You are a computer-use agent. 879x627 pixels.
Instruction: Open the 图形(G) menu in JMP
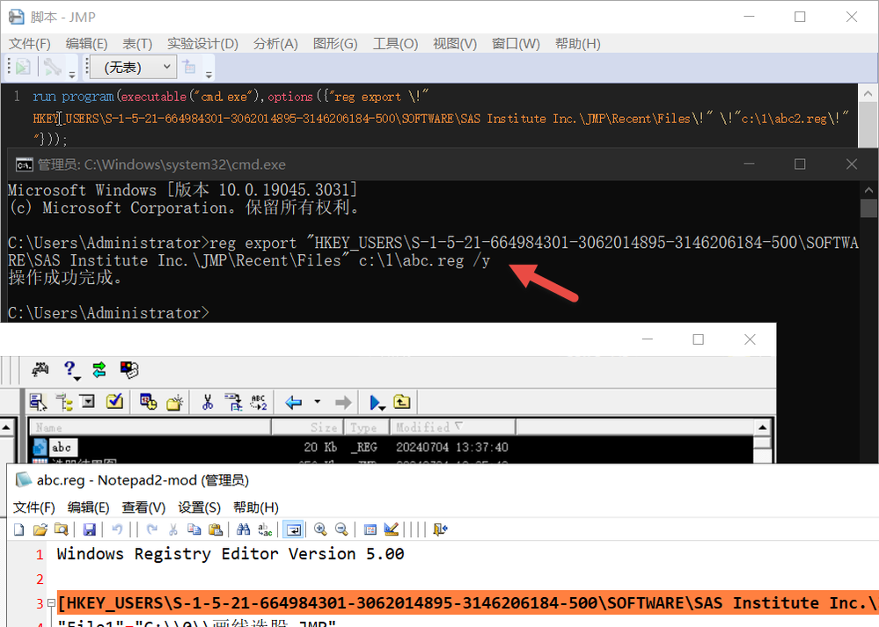coord(335,44)
